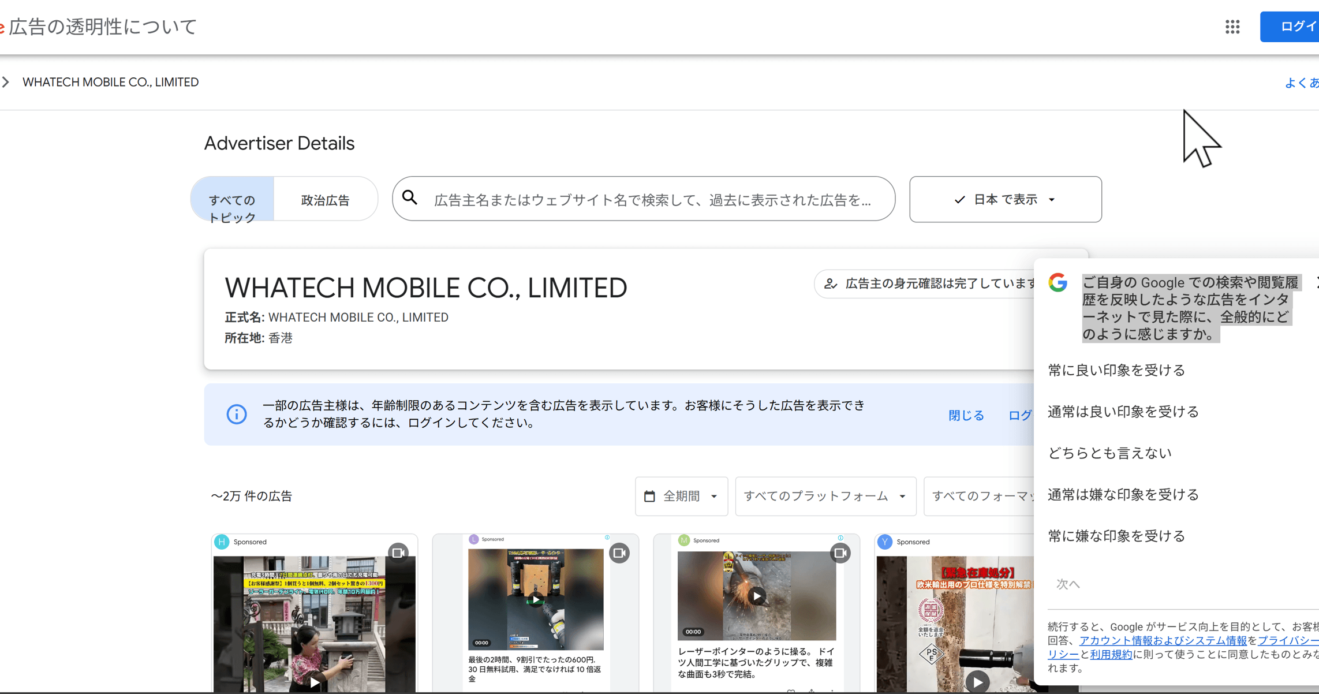Click the calendar icon in date filter
1319x694 pixels.
tap(649, 496)
